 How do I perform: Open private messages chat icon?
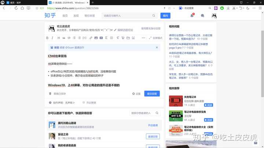point(202,16)
